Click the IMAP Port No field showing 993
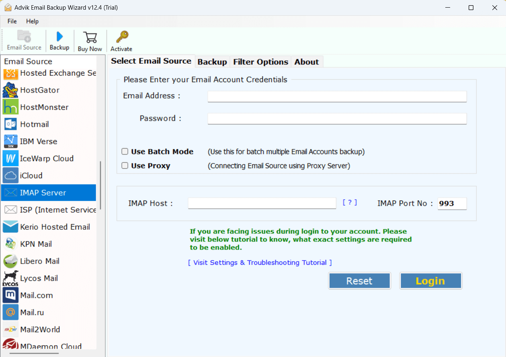The image size is (506, 357). [452, 204]
